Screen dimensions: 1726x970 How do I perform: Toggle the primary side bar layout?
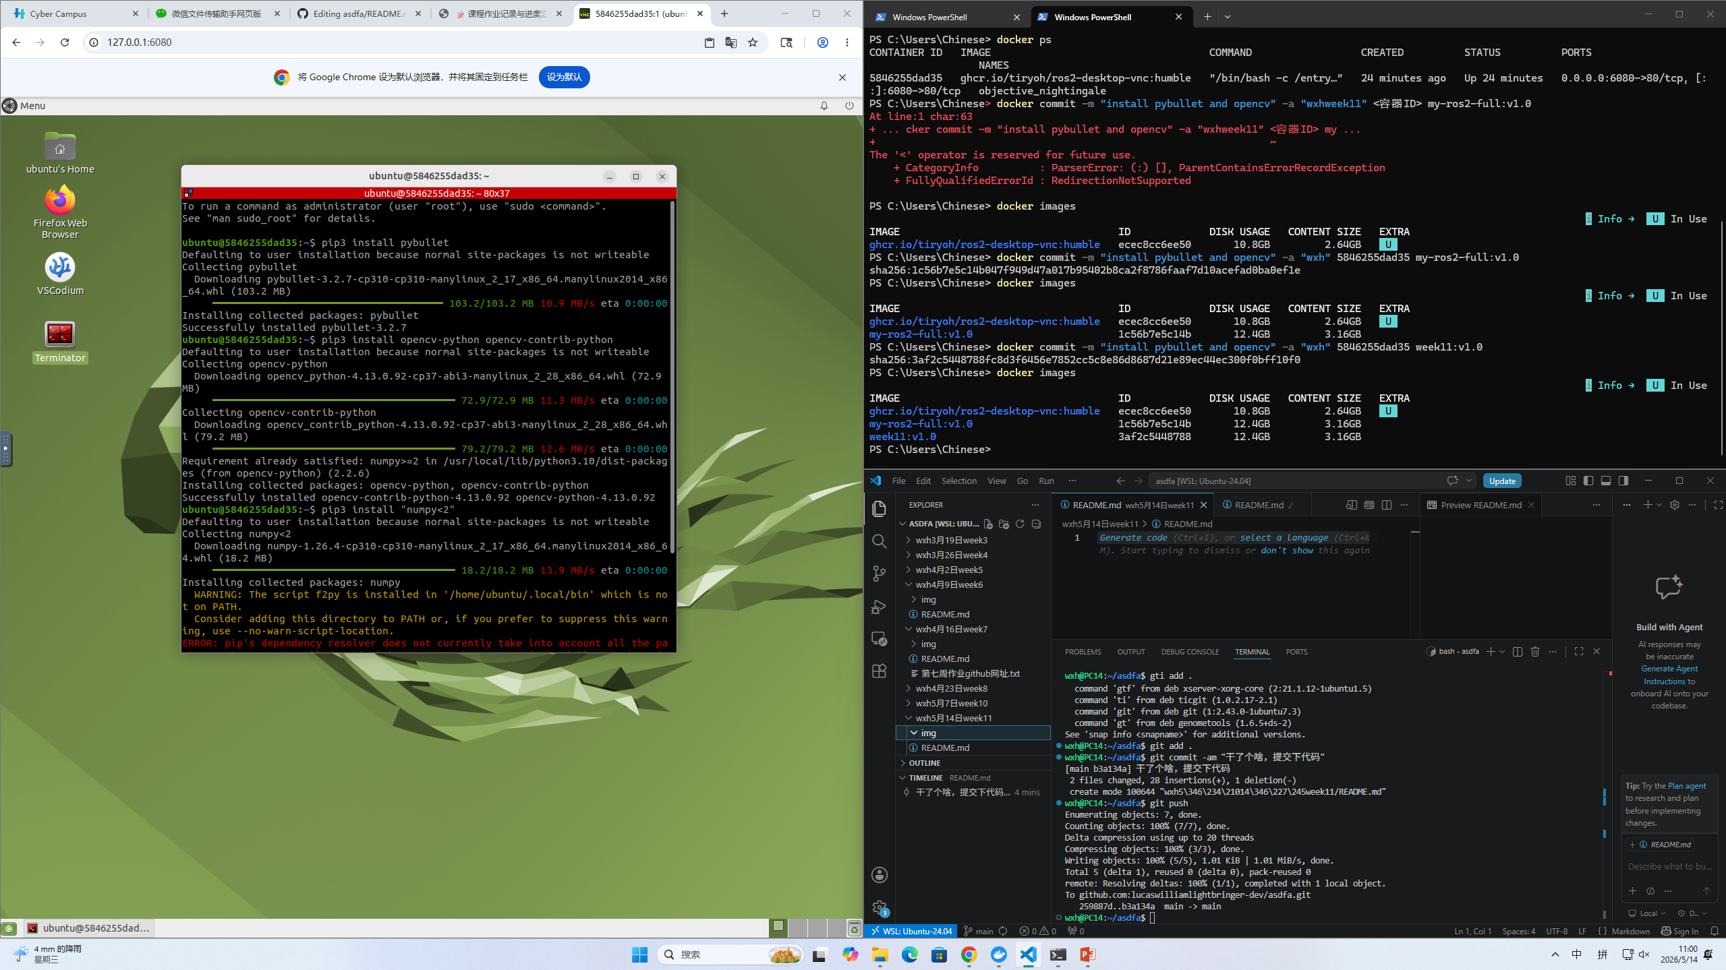click(1588, 481)
